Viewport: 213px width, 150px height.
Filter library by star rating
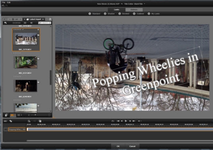pos(16,23)
